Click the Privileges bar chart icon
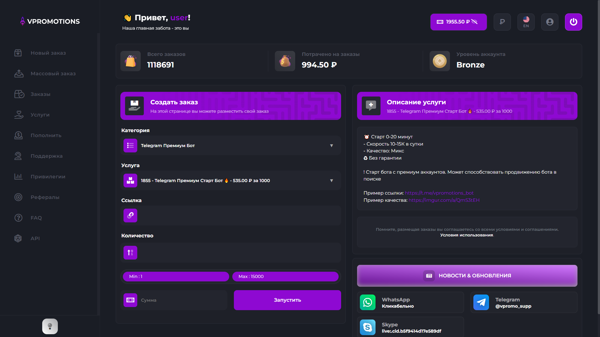 (x=18, y=176)
